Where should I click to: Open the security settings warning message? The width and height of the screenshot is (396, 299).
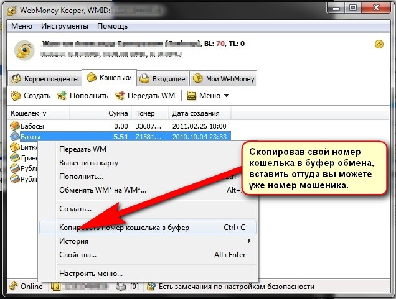coord(237,287)
